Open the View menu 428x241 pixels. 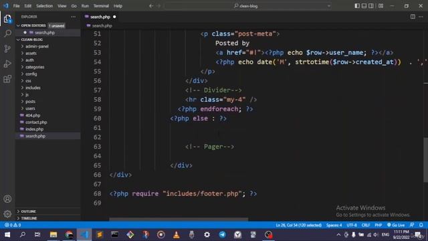pyautogui.click(x=62, y=6)
